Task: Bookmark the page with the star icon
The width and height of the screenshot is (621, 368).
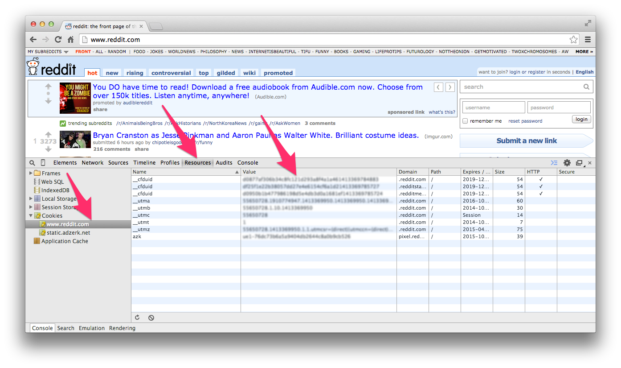Action: 573,39
